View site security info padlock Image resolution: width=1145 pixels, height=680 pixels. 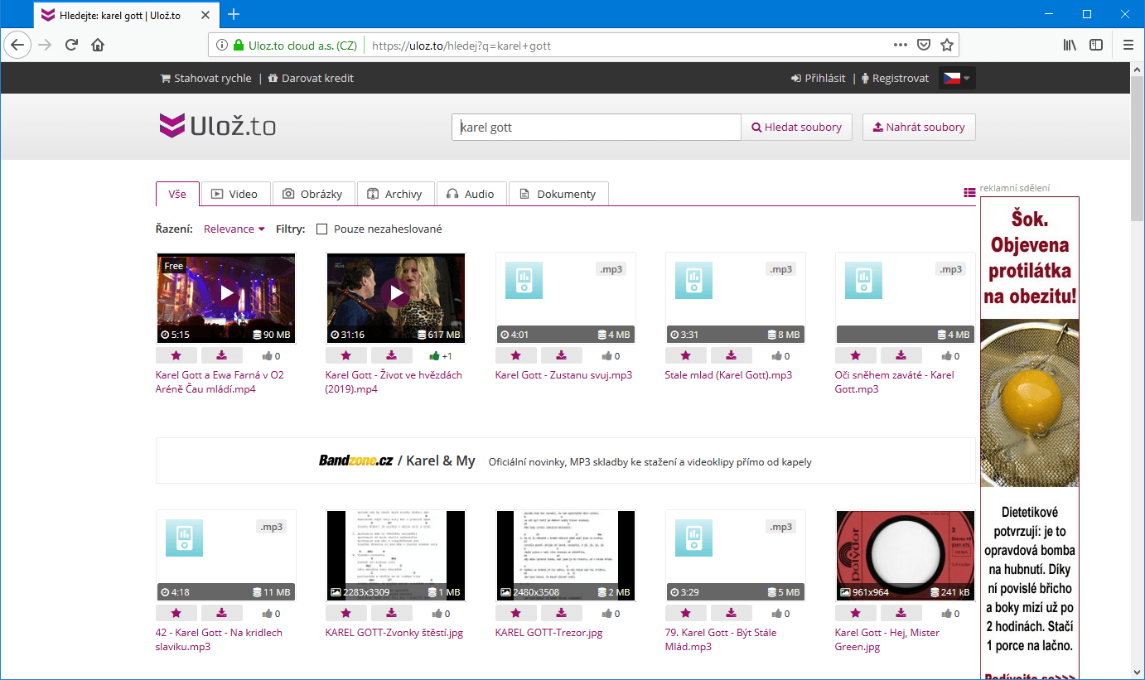point(239,46)
